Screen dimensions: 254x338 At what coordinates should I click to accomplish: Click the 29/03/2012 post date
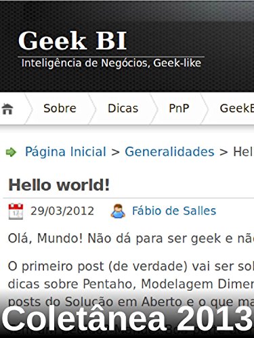point(62,211)
